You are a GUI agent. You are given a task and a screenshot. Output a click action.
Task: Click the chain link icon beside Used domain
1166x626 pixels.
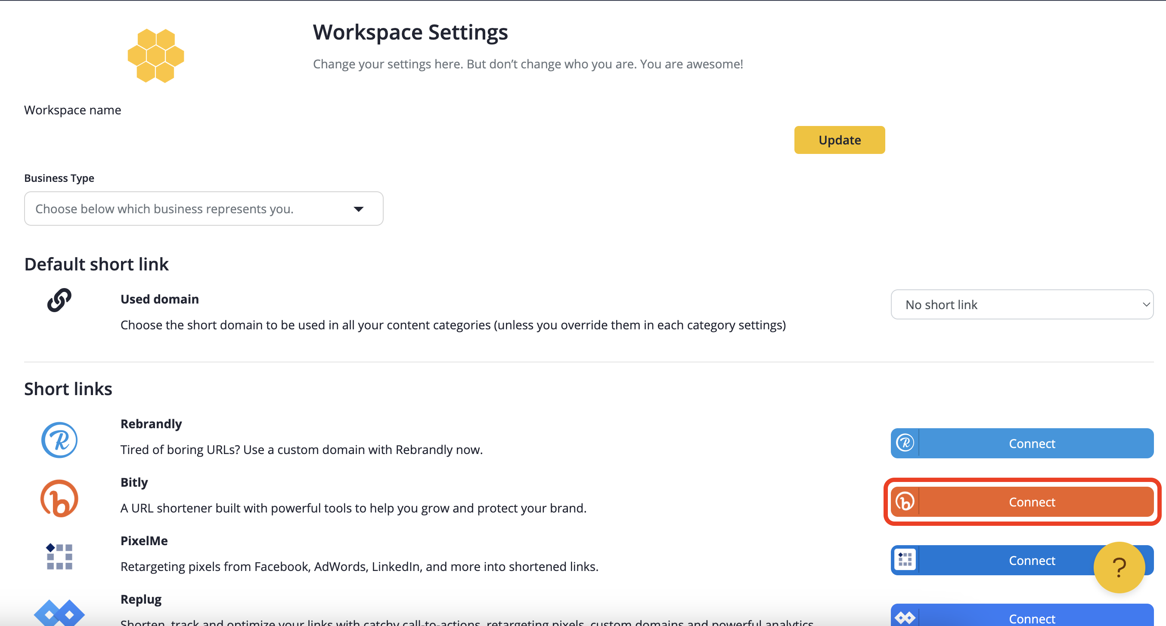[x=59, y=300]
